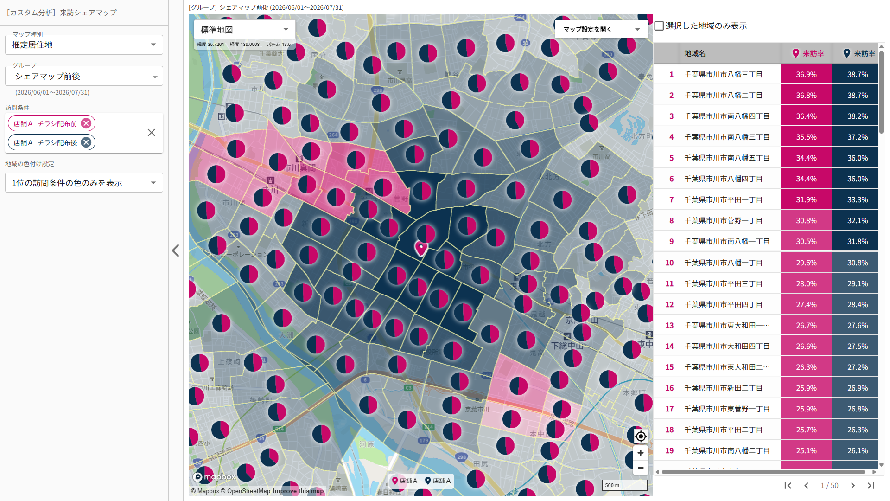Select row 千葉県市川市東菅野一丁目
Viewport: 890px width, 501px height.
tap(766, 409)
